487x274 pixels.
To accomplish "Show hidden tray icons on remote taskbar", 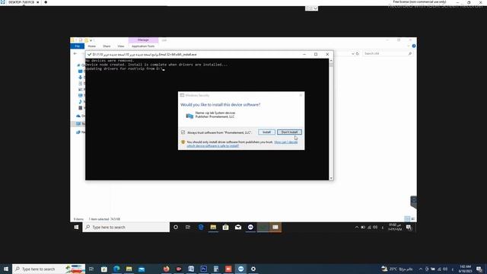I will [357, 228].
